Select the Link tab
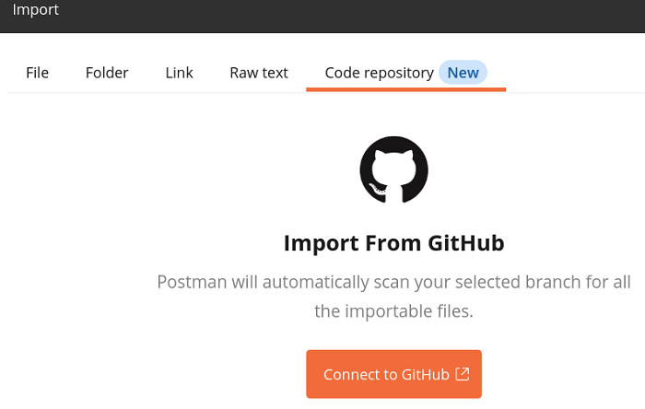Screen dimensions: 645x409 [179, 73]
